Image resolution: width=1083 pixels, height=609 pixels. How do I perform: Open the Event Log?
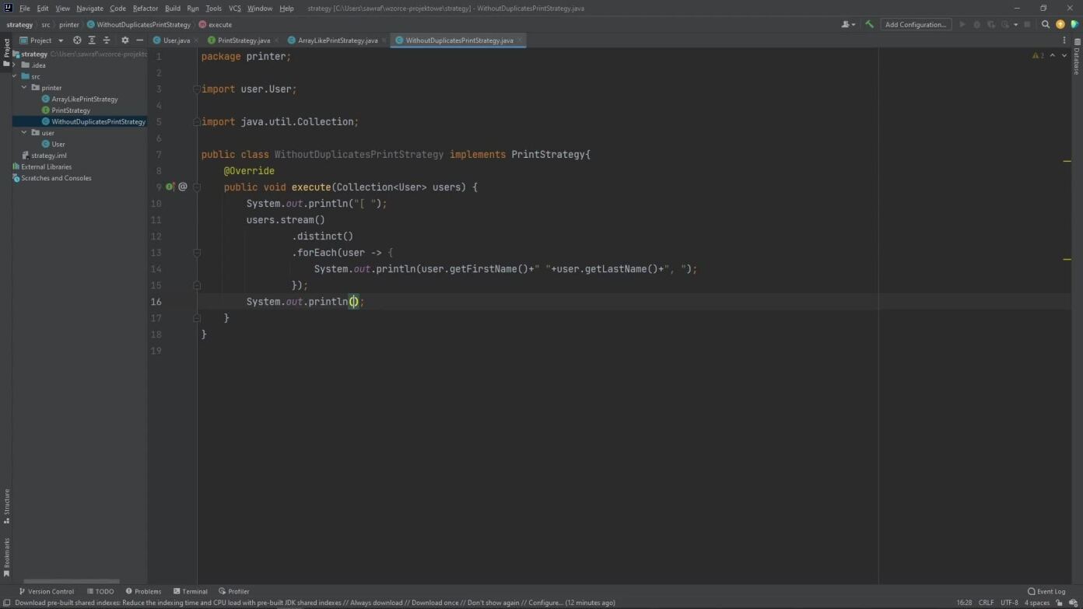1046,592
